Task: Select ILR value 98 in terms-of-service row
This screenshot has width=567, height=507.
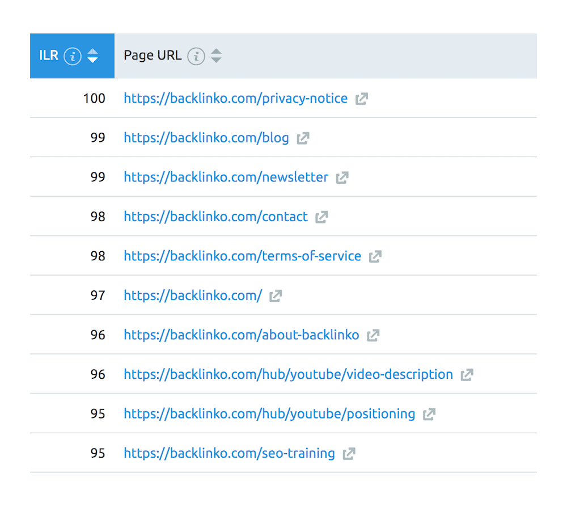Action: [98, 256]
